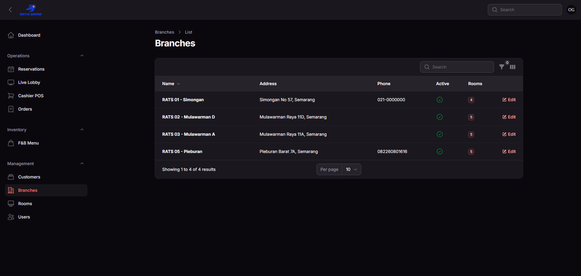Click the active checkmark for RATS 01 - Simongan
The height and width of the screenshot is (276, 581).
(440, 100)
